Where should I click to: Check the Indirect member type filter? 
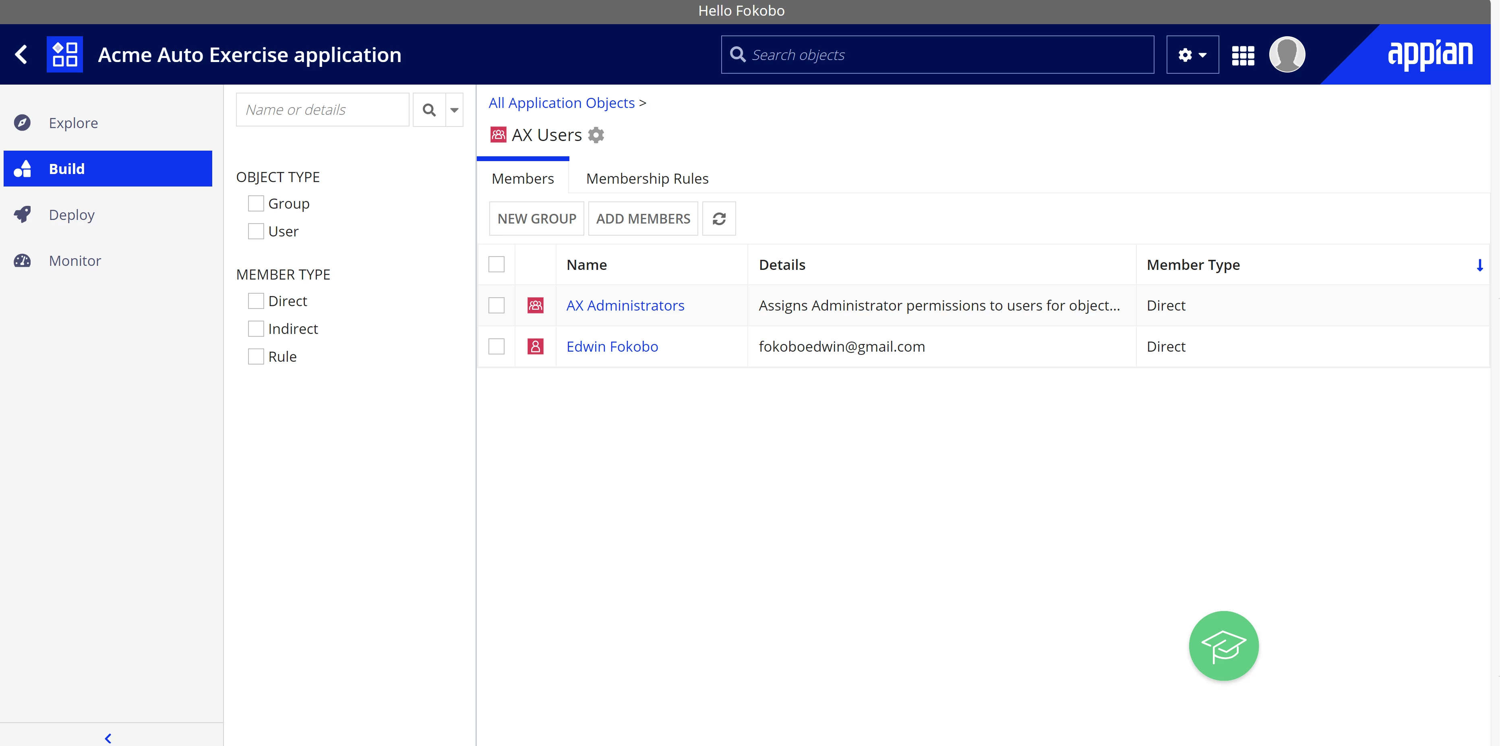[x=256, y=329]
